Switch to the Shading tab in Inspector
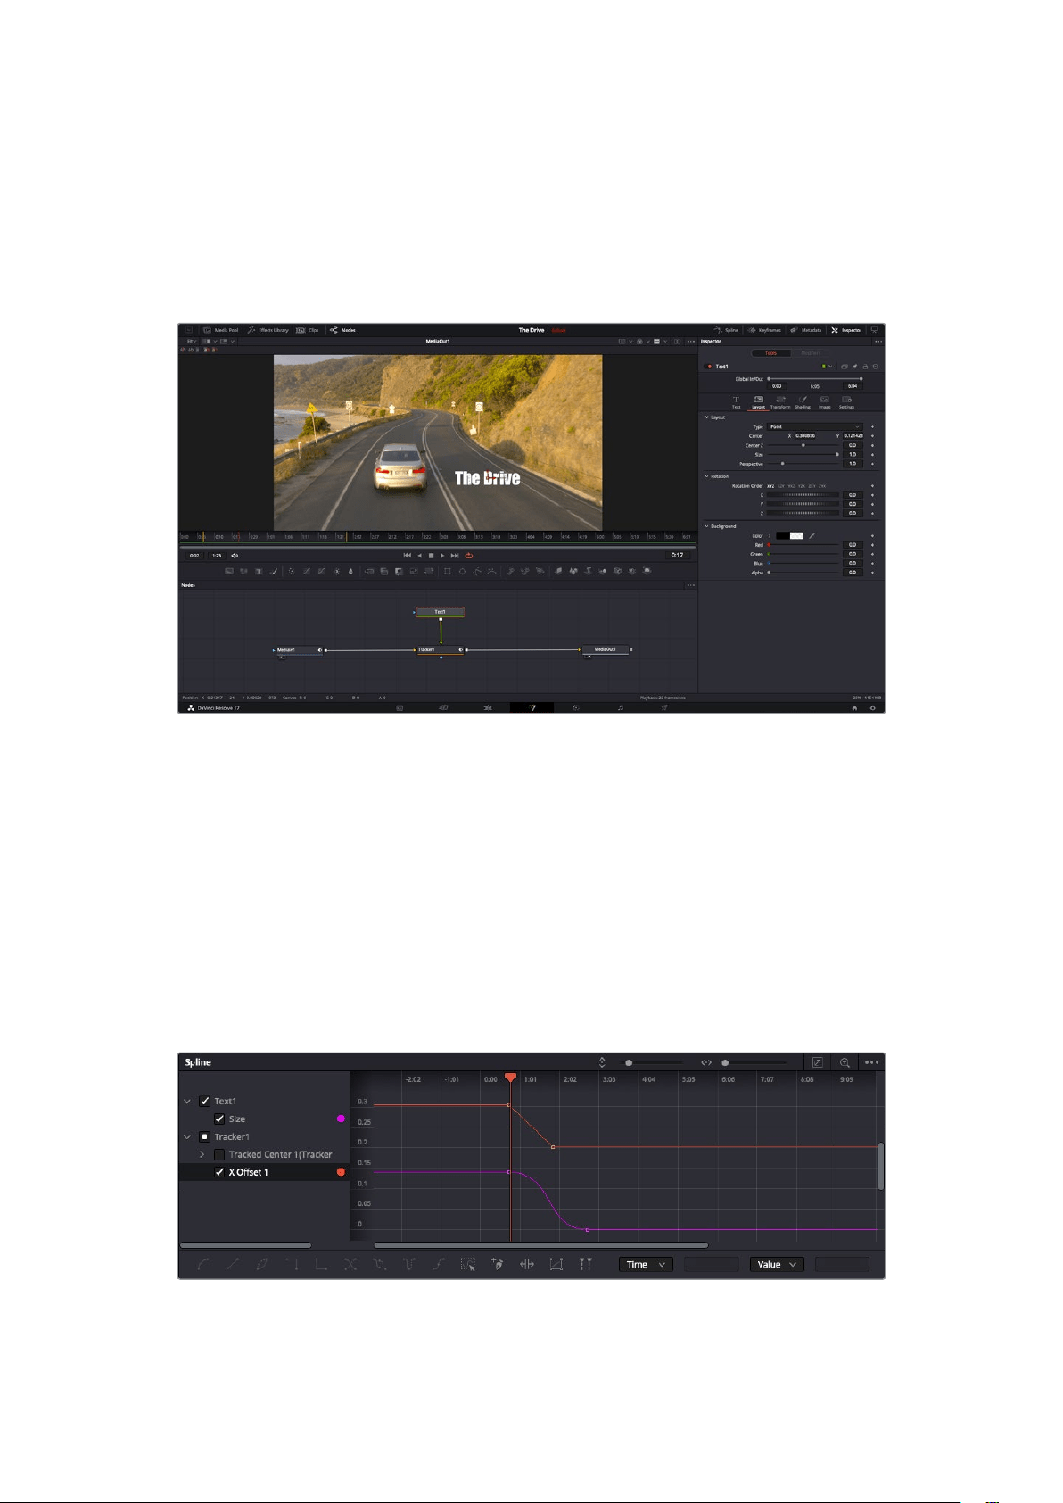The height and width of the screenshot is (1503, 1063). coord(803,402)
